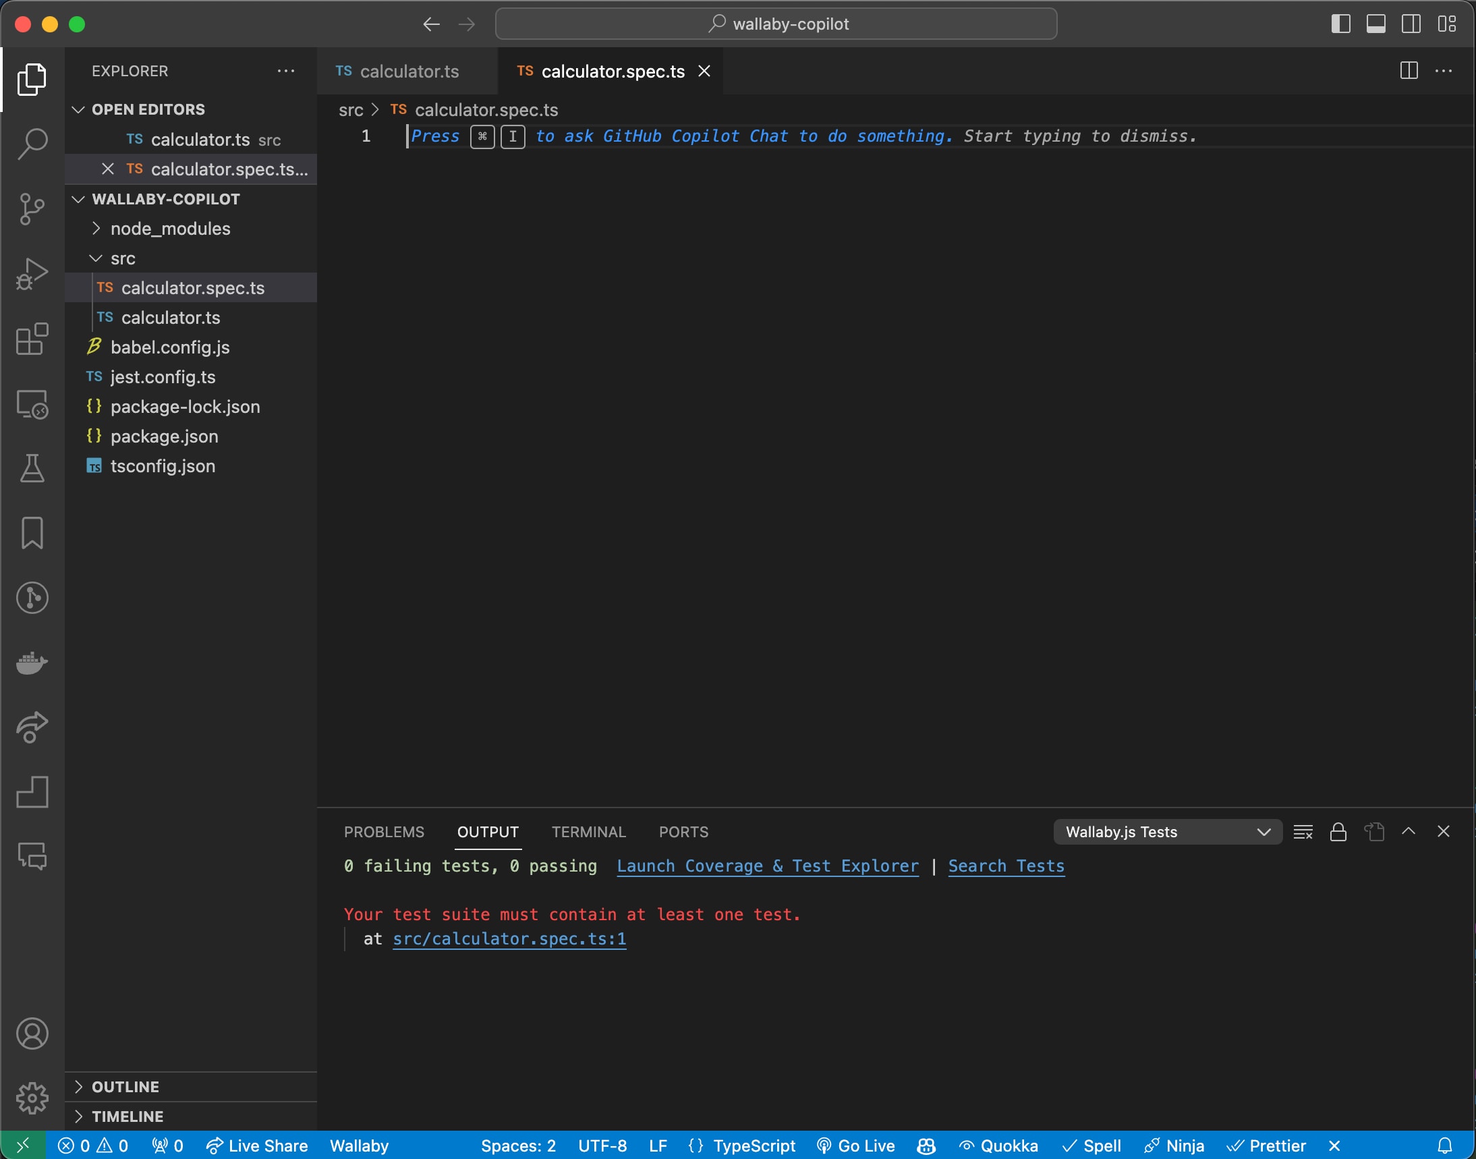Split the editor to the right
The image size is (1476, 1159).
[x=1409, y=71]
